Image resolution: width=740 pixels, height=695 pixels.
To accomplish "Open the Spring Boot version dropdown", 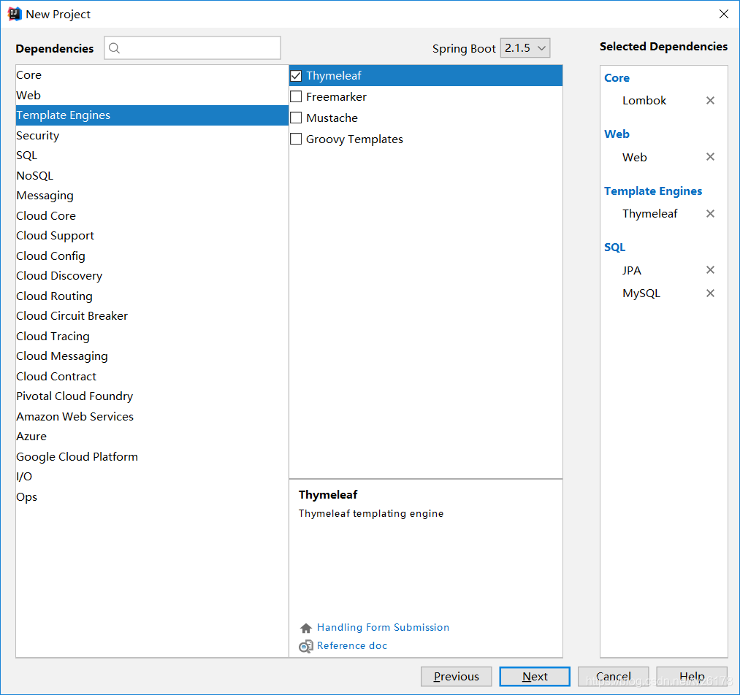I will click(x=525, y=48).
